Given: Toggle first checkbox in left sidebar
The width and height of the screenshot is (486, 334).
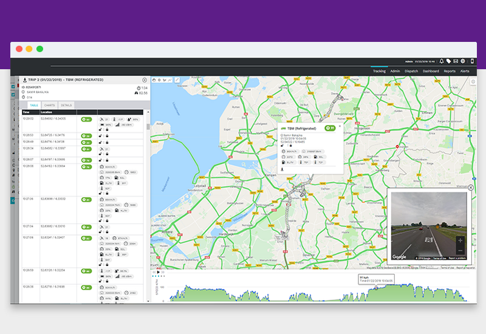Looking at the screenshot, I should [x=13, y=87].
